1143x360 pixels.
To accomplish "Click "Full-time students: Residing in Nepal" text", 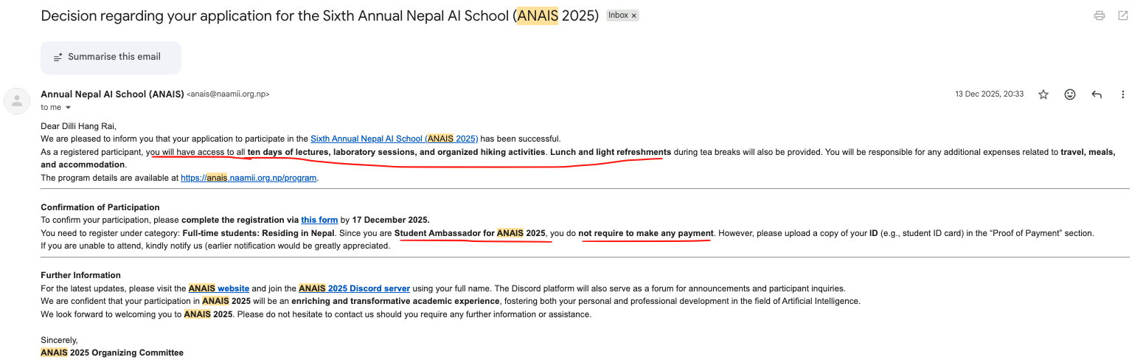I will point(258,233).
